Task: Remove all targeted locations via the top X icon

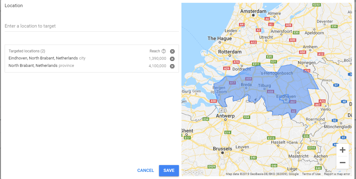Action: point(172,51)
